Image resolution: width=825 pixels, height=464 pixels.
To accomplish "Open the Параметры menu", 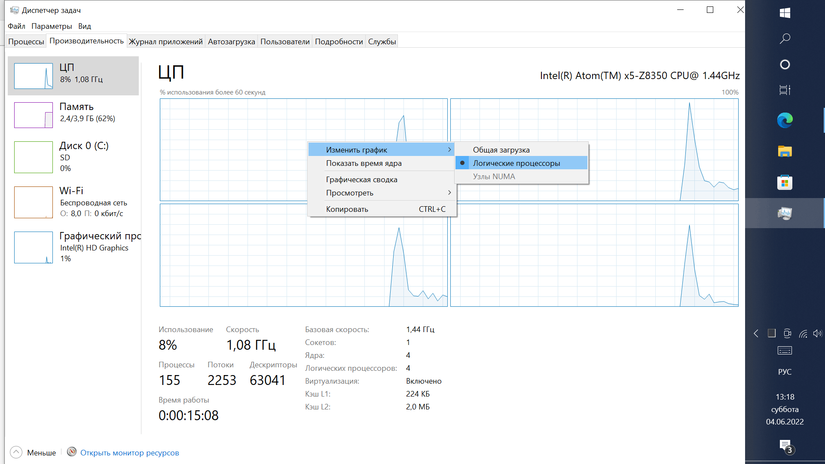I will (x=52, y=26).
